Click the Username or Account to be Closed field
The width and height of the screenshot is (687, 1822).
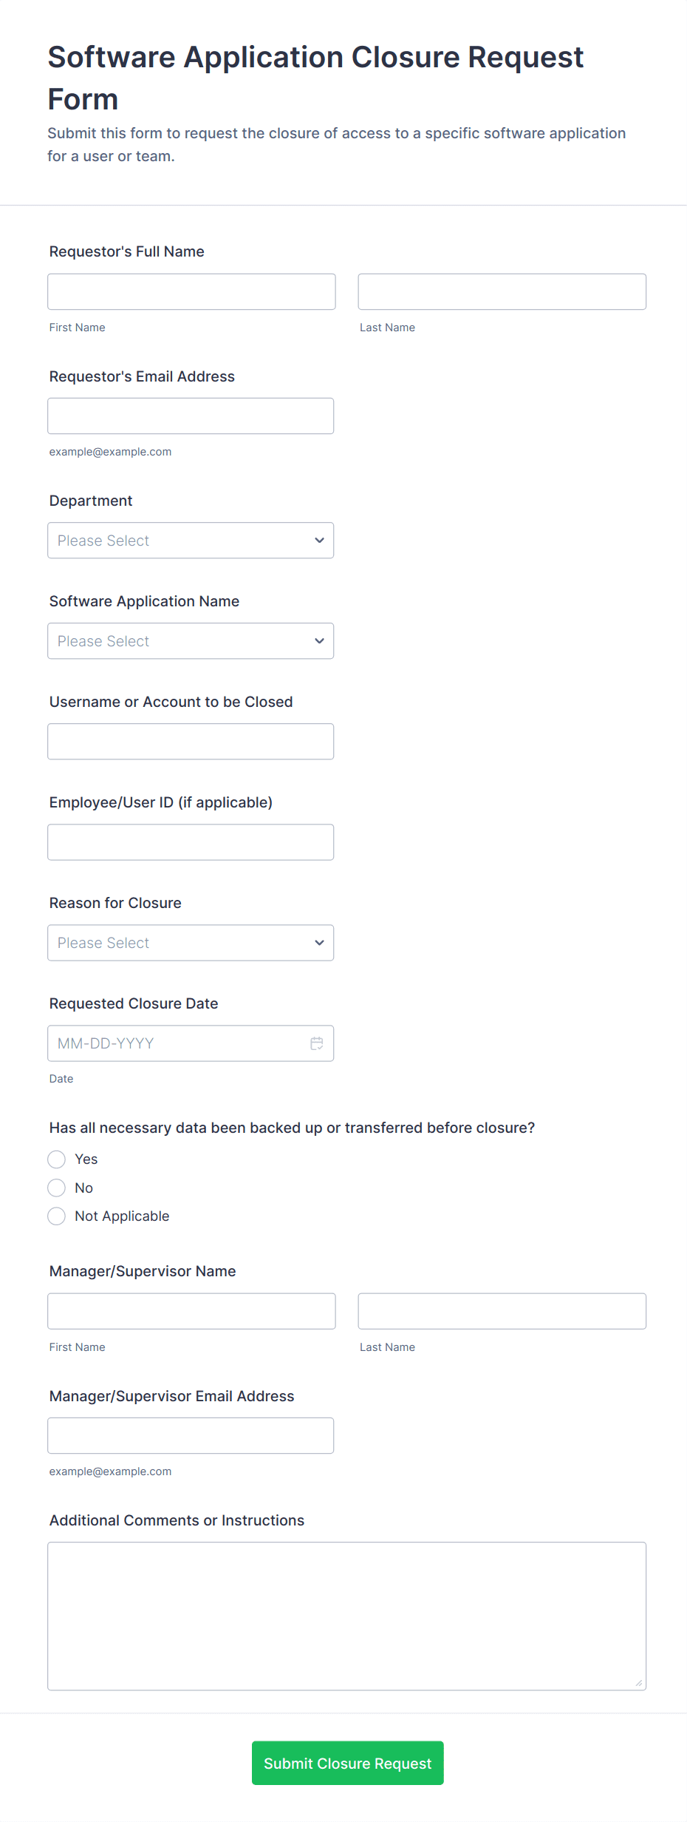pos(191,742)
